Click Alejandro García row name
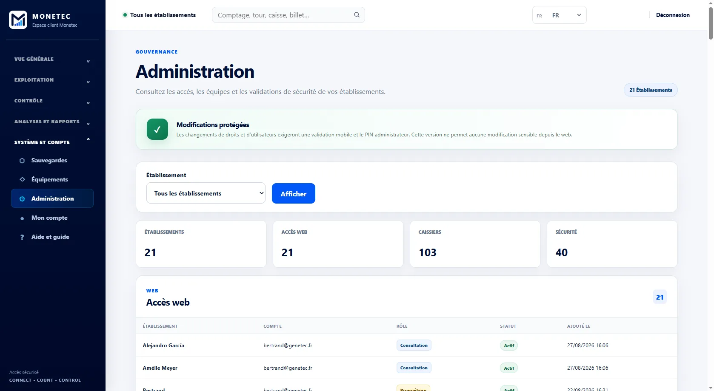The image size is (714, 391). tap(163, 346)
